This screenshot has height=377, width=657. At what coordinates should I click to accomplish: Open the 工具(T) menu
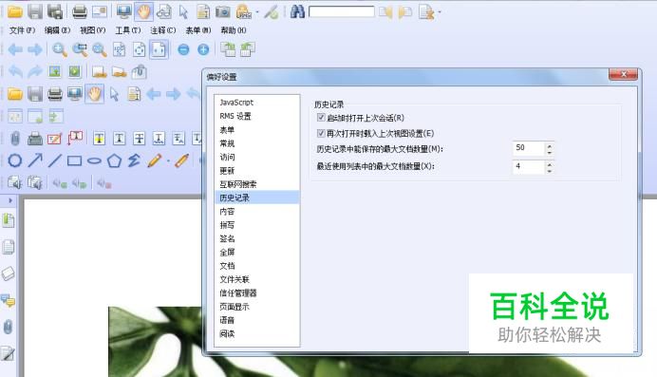[128, 30]
